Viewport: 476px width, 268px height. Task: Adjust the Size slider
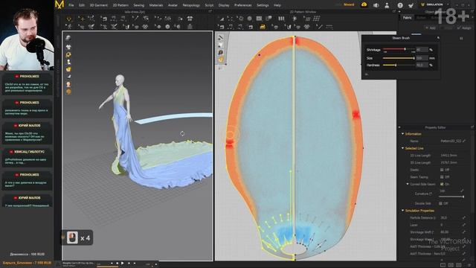pyautogui.click(x=399, y=58)
